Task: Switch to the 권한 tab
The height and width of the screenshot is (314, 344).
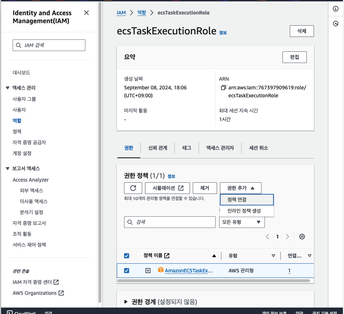Action: pyautogui.click(x=129, y=148)
